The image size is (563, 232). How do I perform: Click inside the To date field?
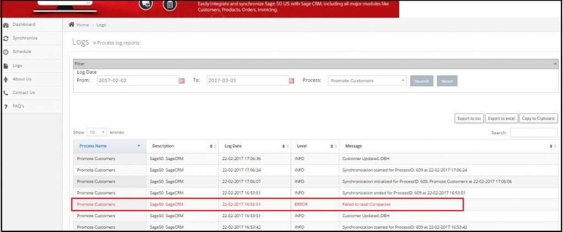248,80
